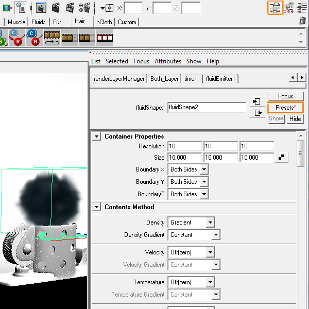Open the Velocity method dropdown
The height and width of the screenshot is (309, 309).
191,252
